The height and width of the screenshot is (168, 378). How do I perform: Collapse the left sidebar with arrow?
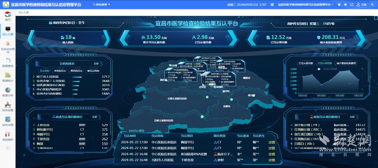(x=8, y=148)
